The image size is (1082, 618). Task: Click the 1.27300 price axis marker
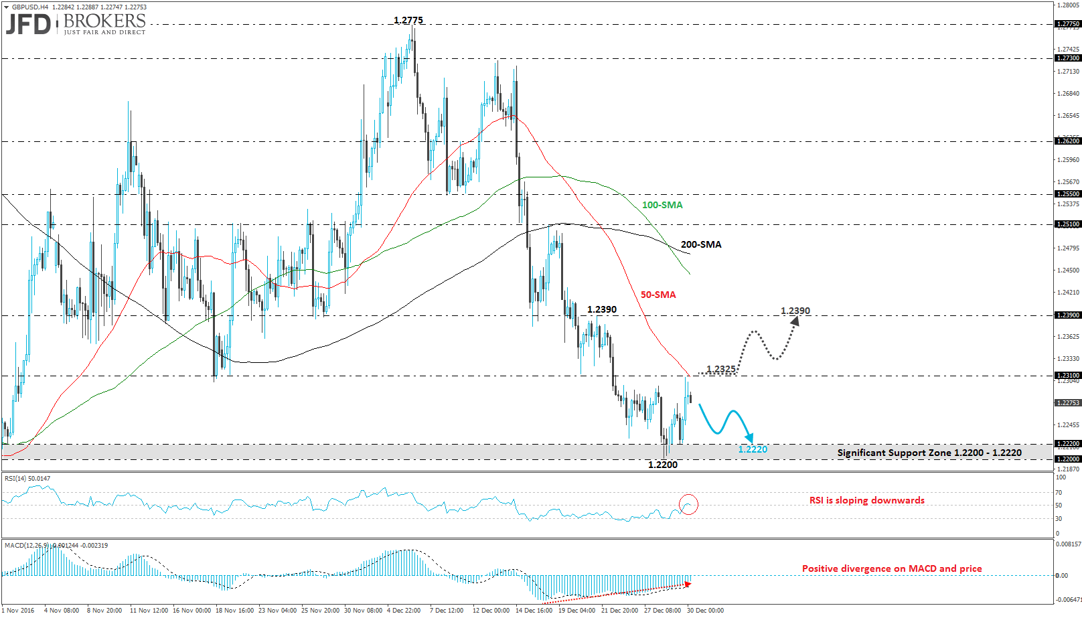coord(1068,58)
